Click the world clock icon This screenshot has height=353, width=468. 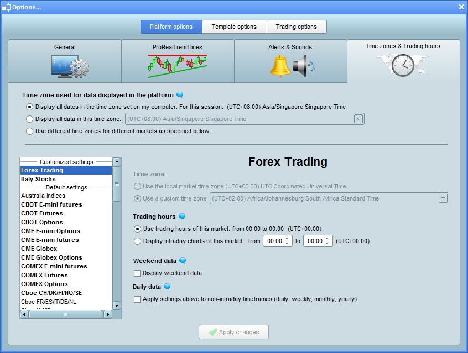tap(403, 65)
